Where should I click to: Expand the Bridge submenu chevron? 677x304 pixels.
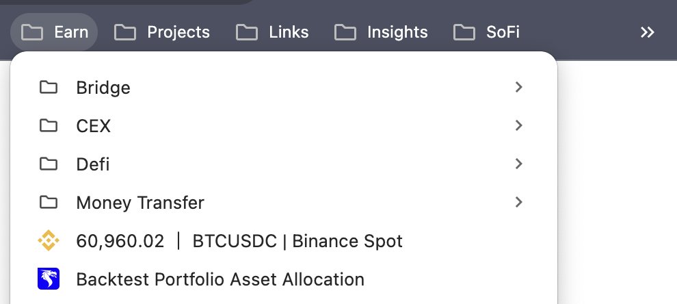coord(518,88)
